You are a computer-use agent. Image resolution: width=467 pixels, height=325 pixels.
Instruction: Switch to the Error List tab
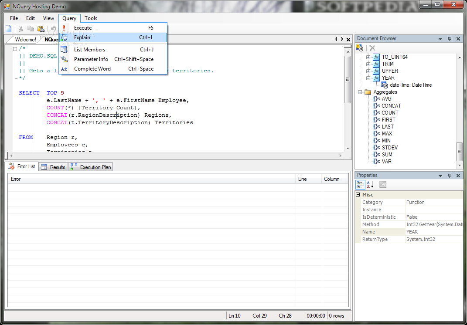[22, 167]
